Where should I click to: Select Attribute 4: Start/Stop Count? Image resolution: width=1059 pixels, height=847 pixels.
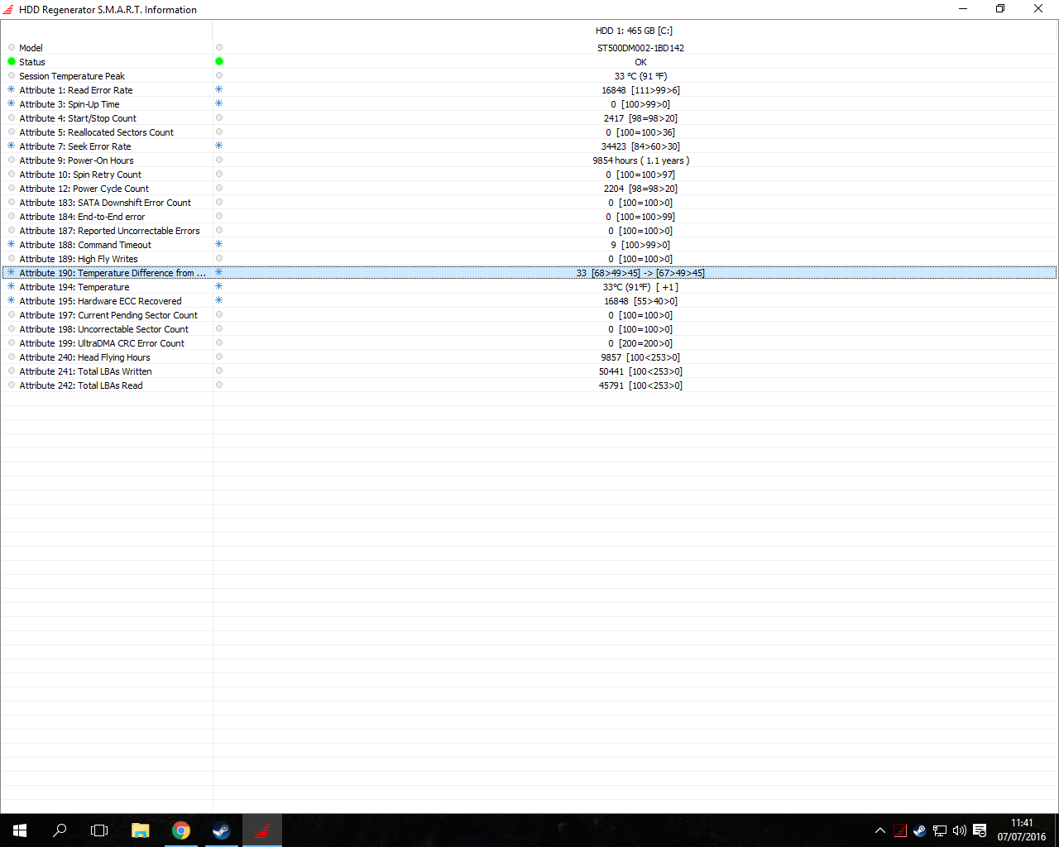[78, 118]
